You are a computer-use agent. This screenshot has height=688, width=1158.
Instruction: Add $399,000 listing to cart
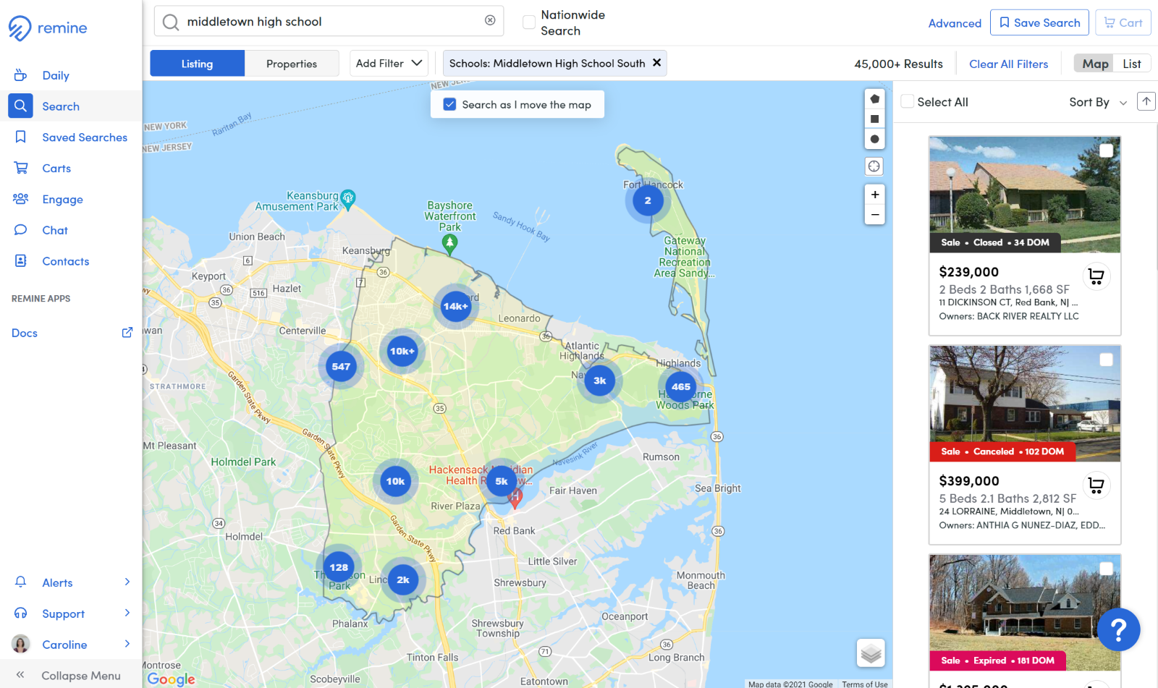pyautogui.click(x=1096, y=485)
